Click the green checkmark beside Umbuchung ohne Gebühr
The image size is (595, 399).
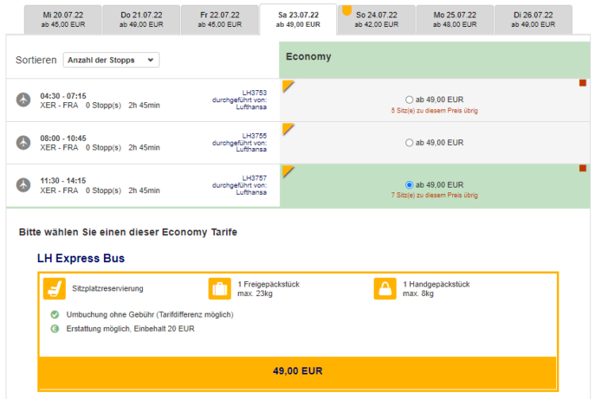(x=55, y=314)
